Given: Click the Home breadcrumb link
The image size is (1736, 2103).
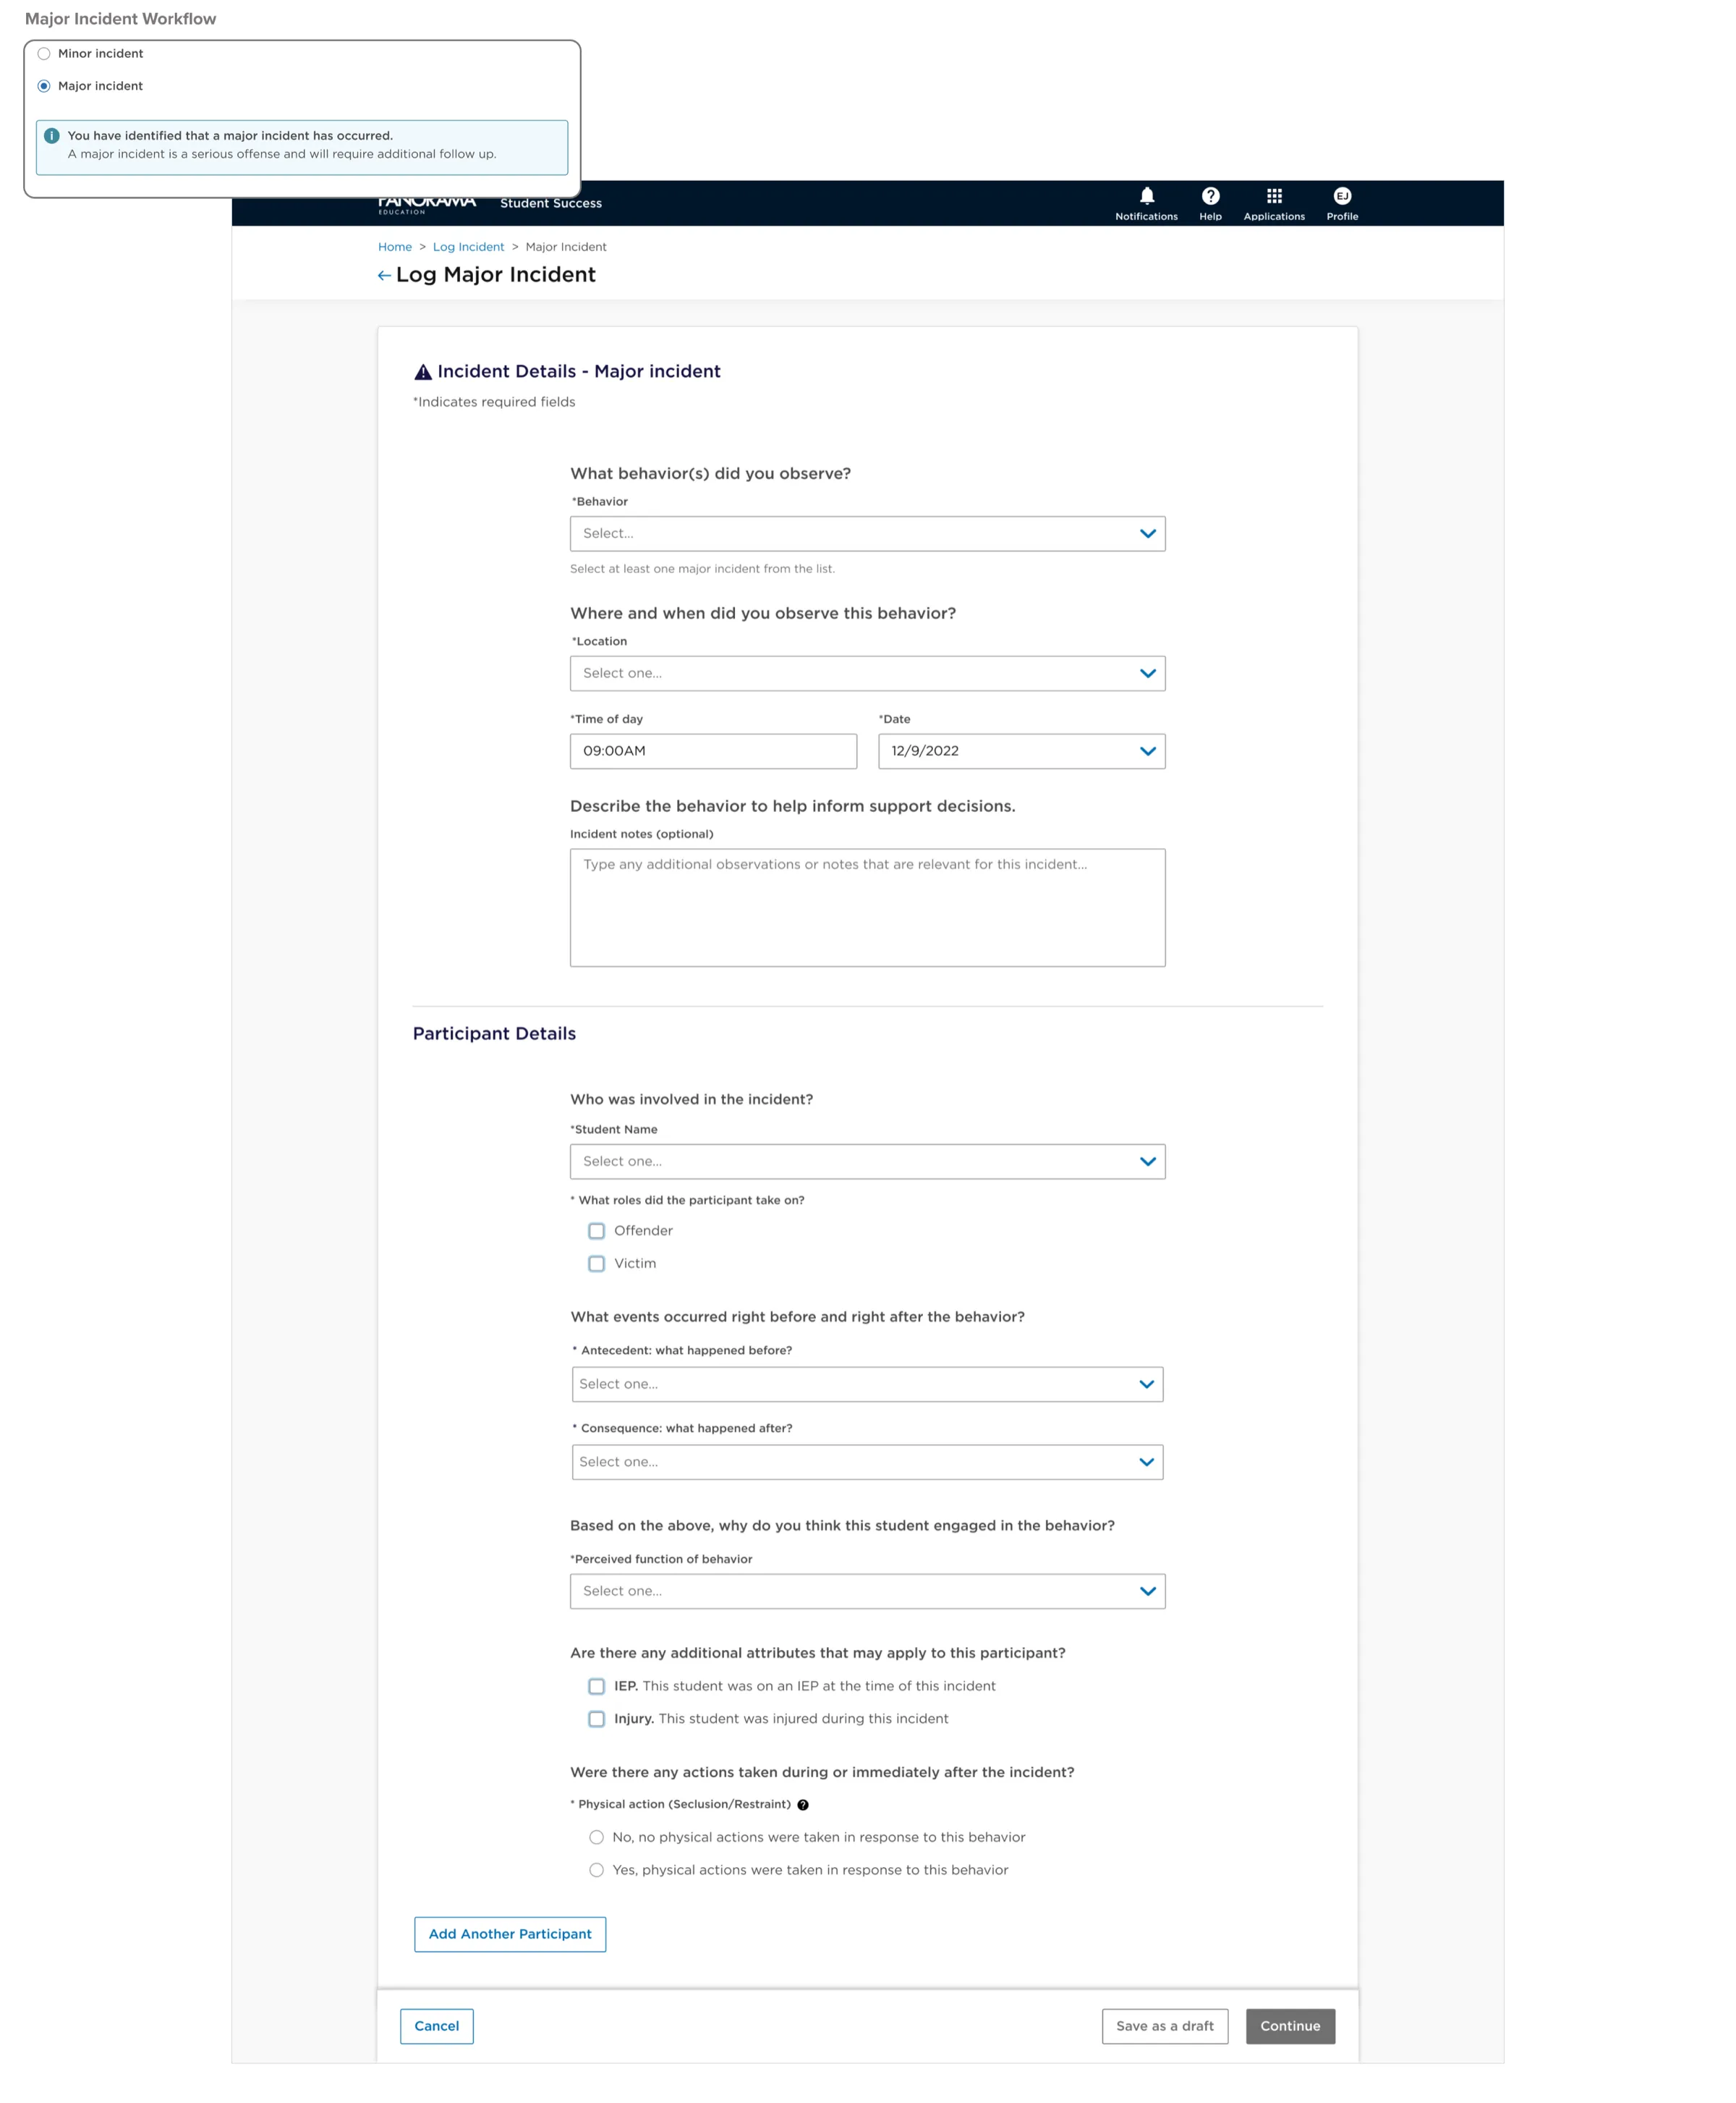Looking at the screenshot, I should (x=394, y=247).
